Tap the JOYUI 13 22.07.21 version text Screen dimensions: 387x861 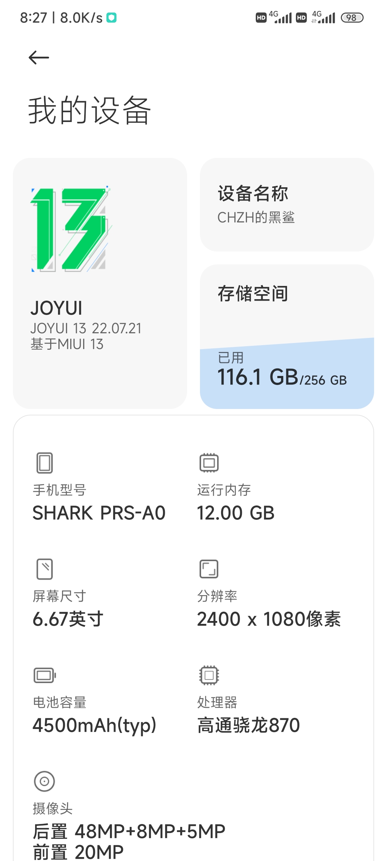coord(86,328)
